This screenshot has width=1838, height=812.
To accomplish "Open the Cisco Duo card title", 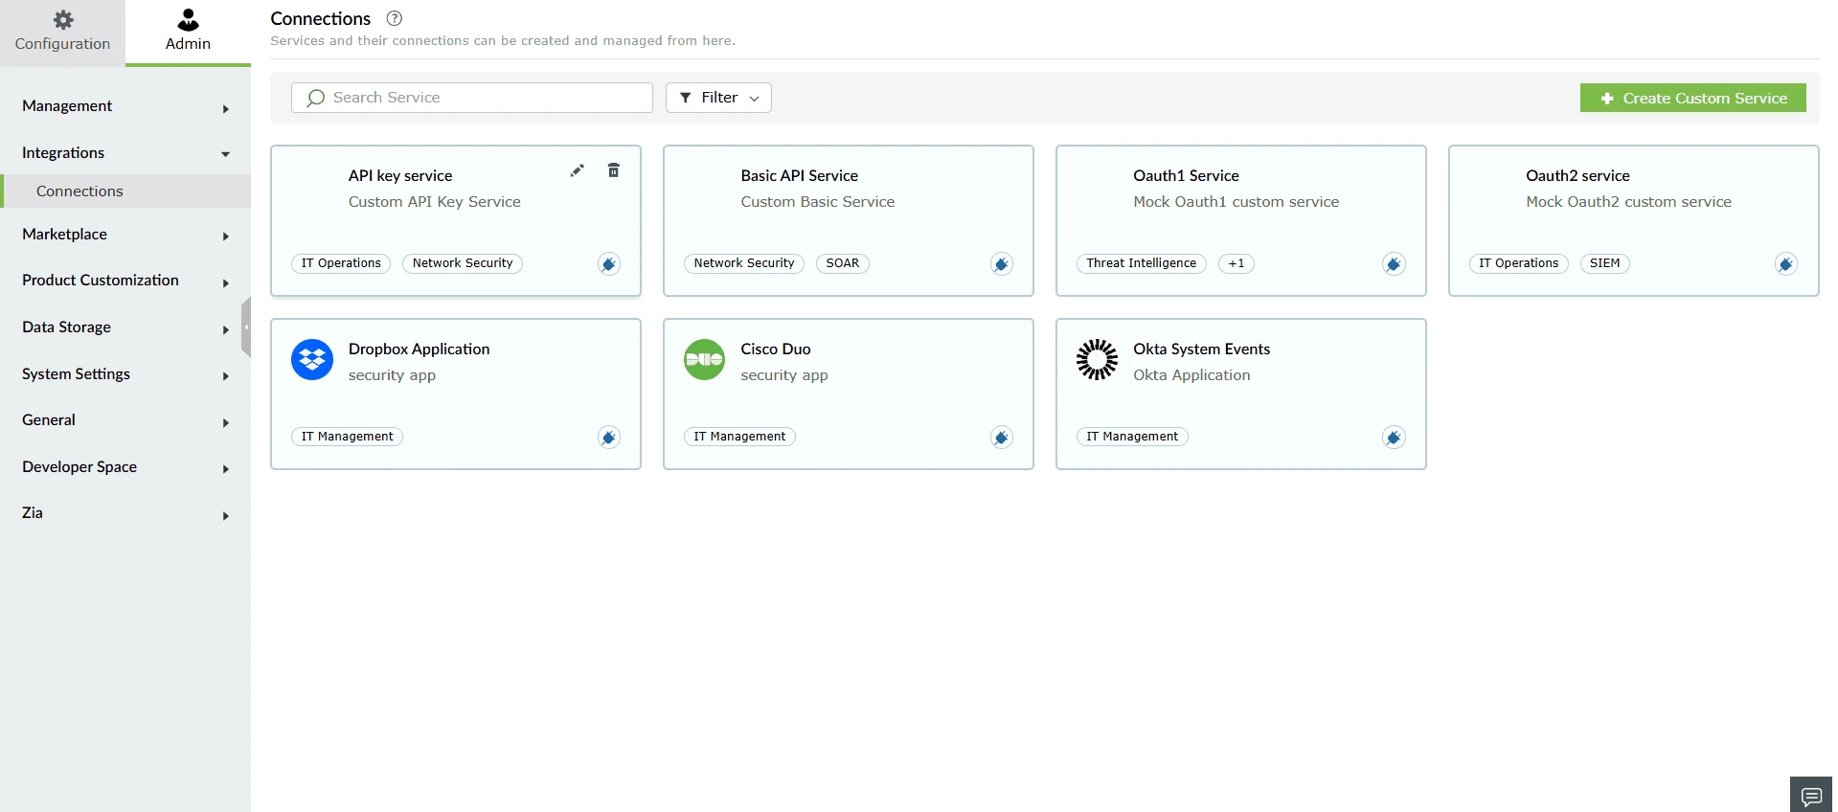I will (x=776, y=350).
